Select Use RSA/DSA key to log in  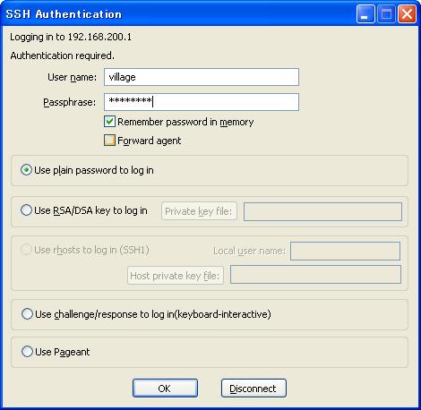(x=26, y=210)
